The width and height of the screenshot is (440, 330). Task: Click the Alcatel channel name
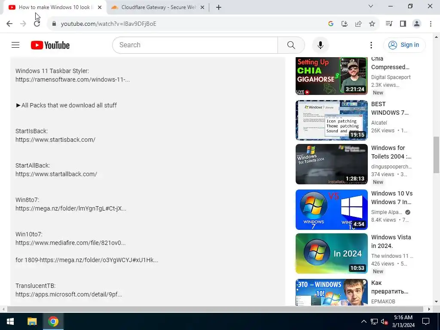pyautogui.click(x=379, y=122)
